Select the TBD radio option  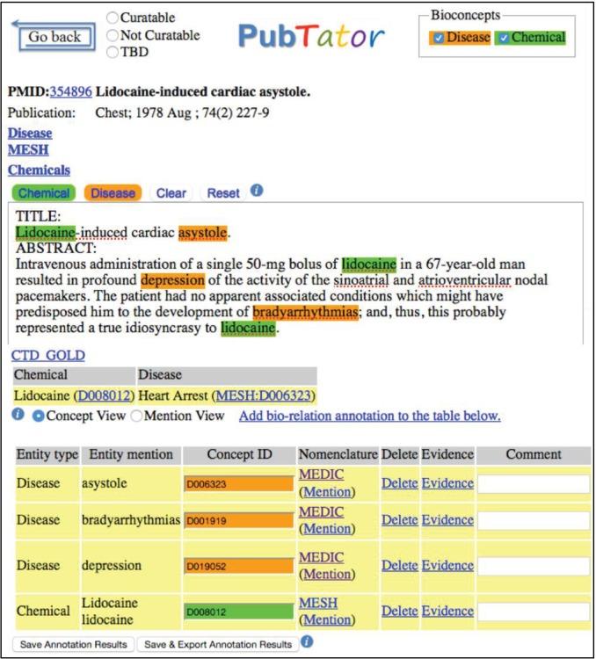(113, 53)
